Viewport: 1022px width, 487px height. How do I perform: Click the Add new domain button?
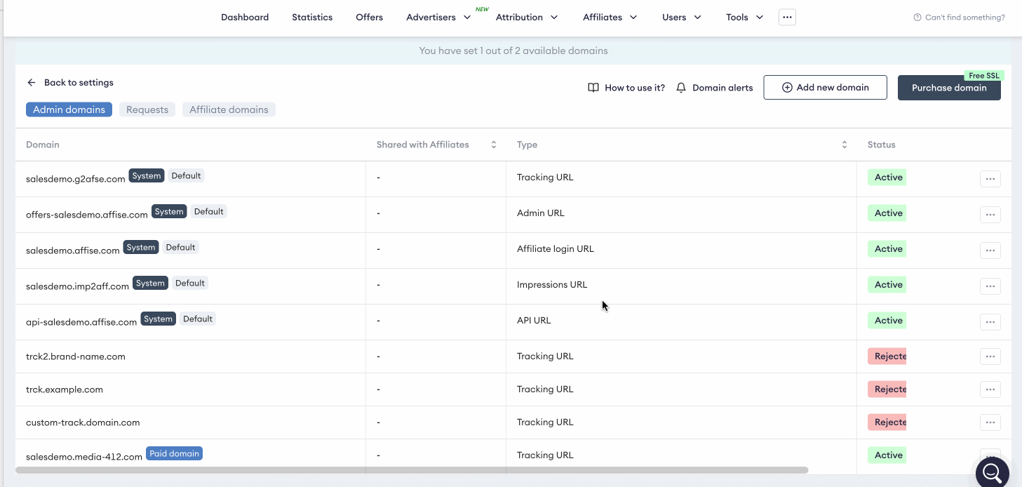[x=825, y=88]
